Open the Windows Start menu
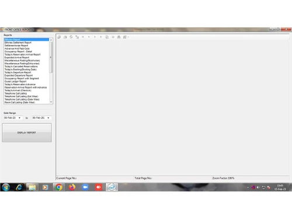 6,187
